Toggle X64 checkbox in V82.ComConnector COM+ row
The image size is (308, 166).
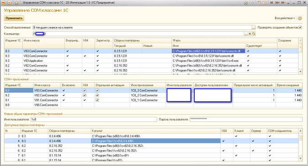pos(85,95)
